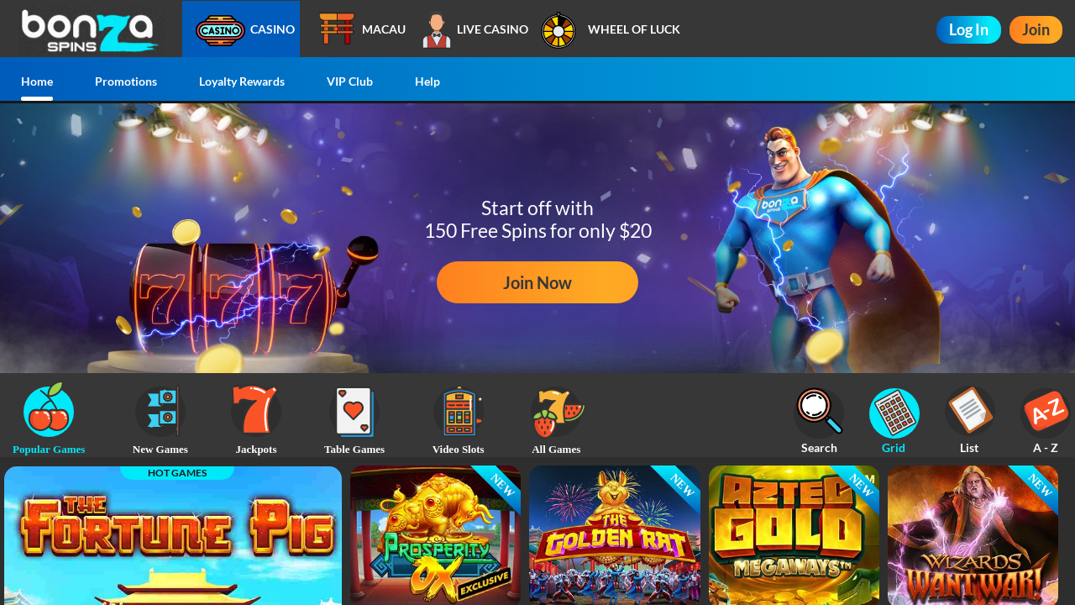Open the Jackpots red seven icon

pyautogui.click(x=256, y=411)
